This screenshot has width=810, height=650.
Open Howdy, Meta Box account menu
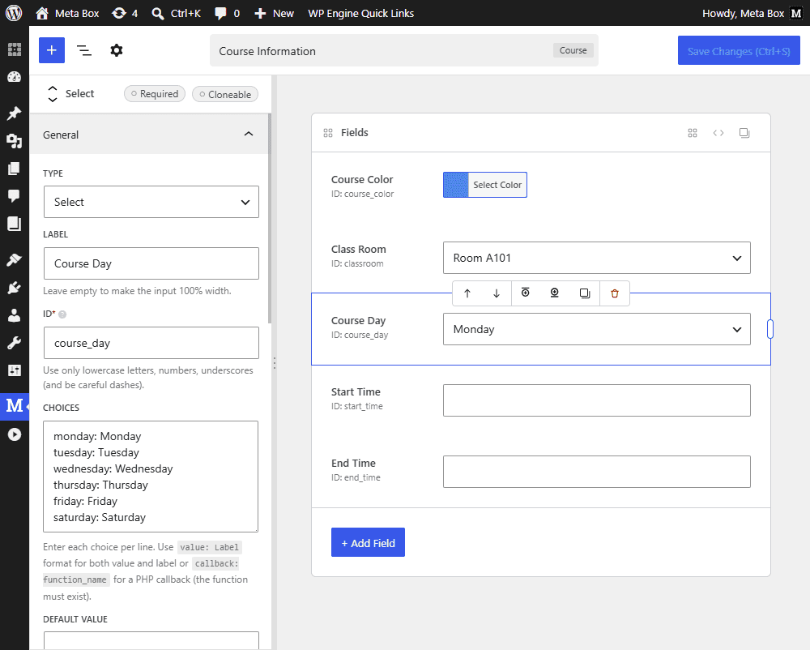(x=752, y=13)
